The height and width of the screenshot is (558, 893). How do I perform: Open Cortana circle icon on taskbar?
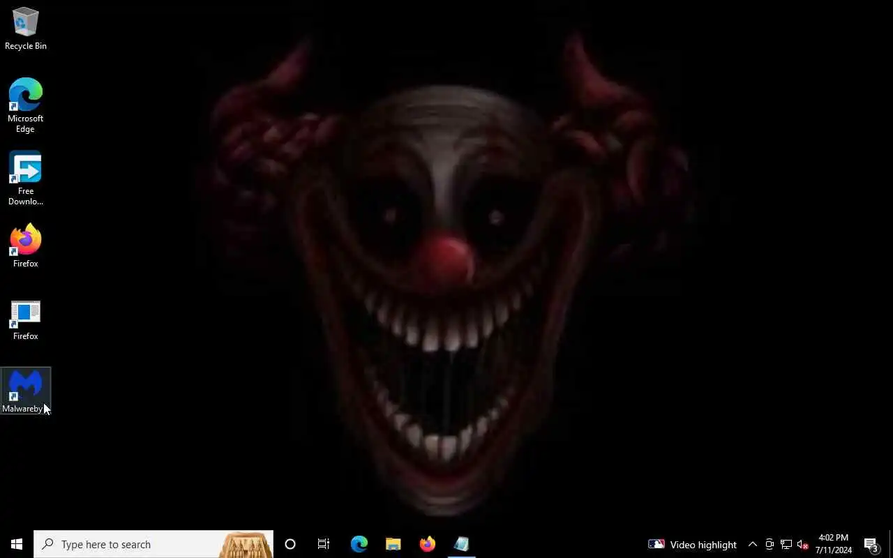tap(290, 544)
